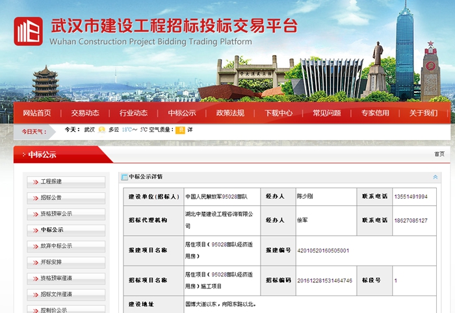Viewport: 455px width, 313px height.
Task: Open the 交易动态 navigation menu
Action: pos(85,113)
